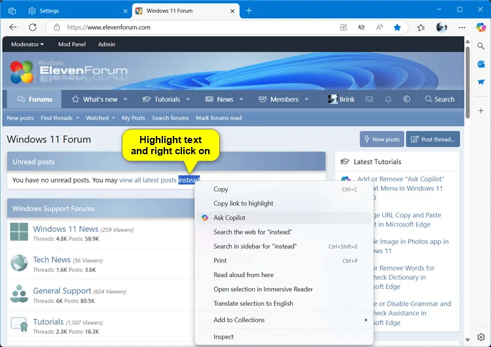Open a new browser tab
This screenshot has height=347, width=491.
tap(249, 11)
